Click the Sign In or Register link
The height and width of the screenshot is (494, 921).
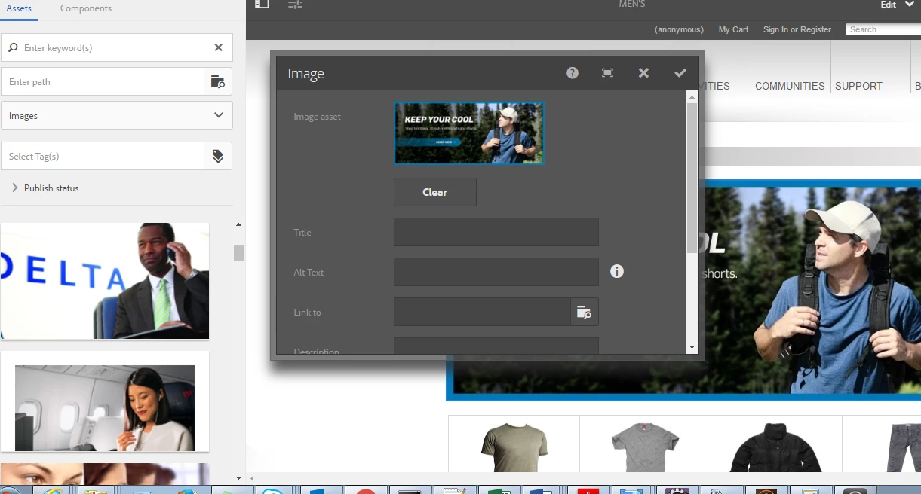797,29
